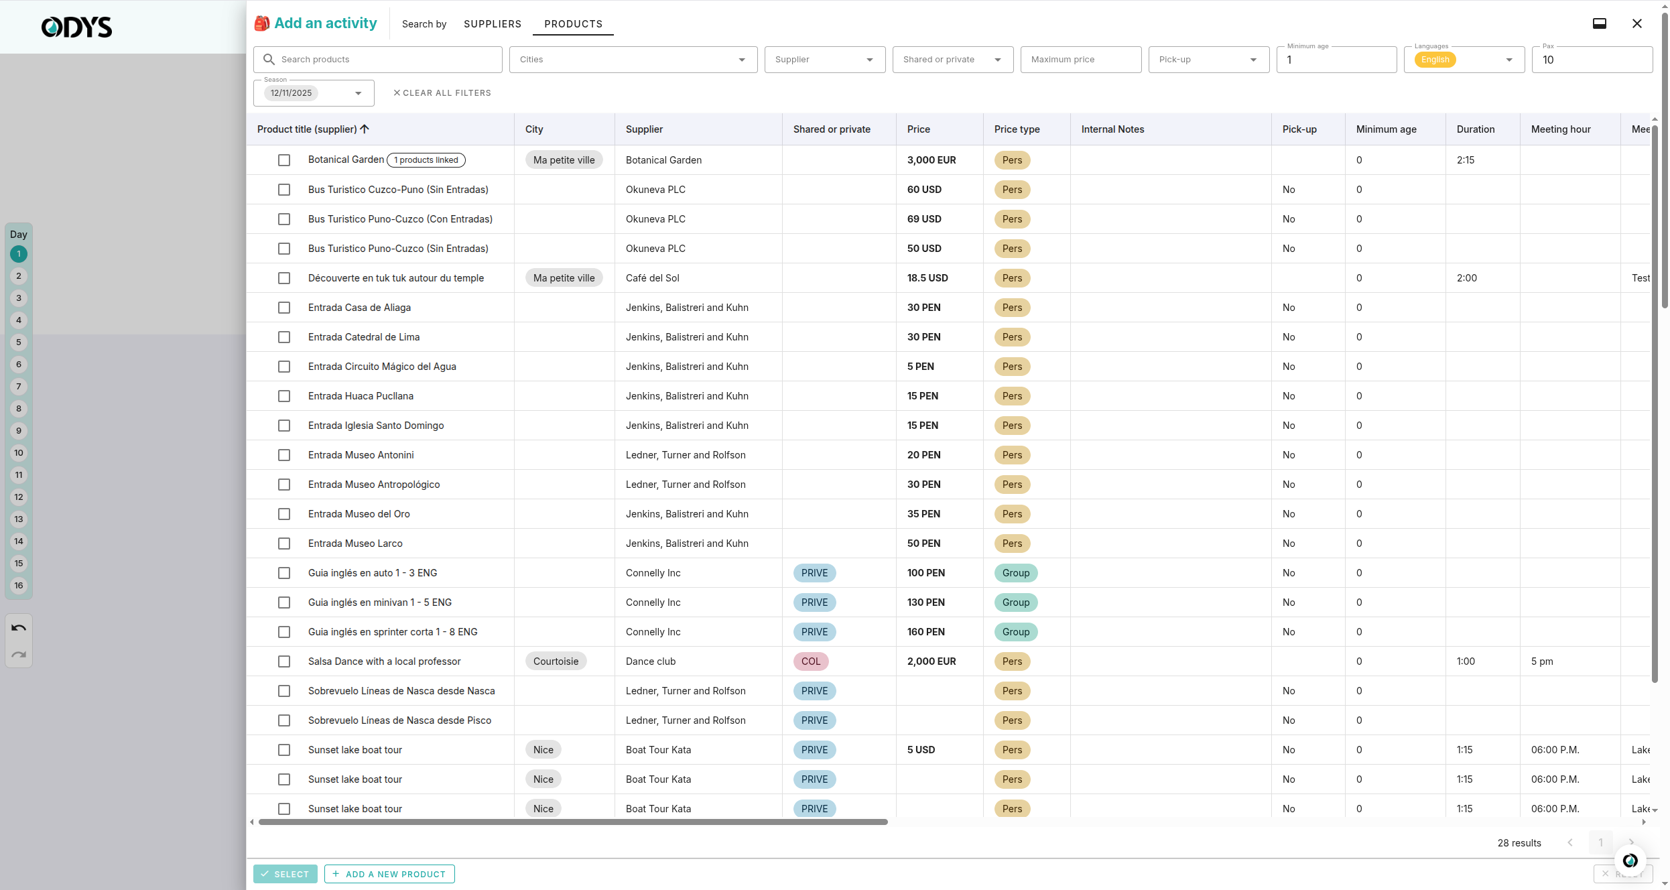Click the next page chevron
The width and height of the screenshot is (1670, 890).
point(1631,842)
